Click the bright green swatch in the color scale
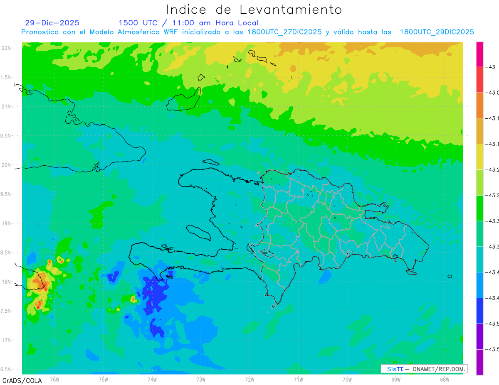Screen dimensions: 499x385 click(479, 208)
